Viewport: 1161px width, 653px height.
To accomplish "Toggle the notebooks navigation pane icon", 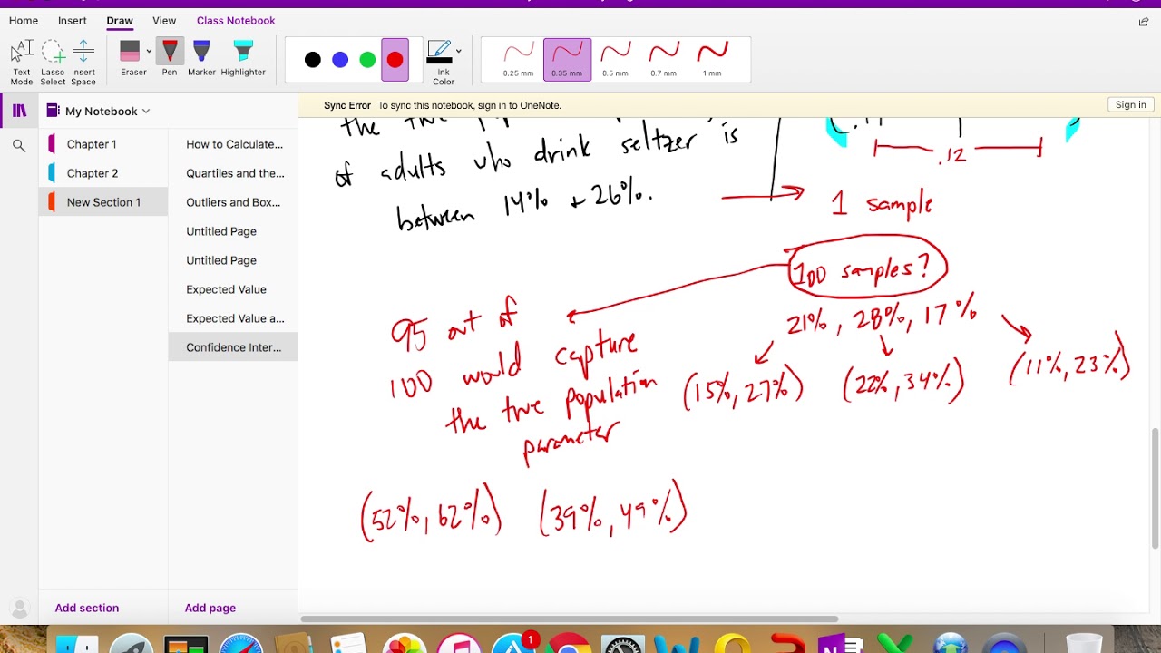I will coord(19,111).
